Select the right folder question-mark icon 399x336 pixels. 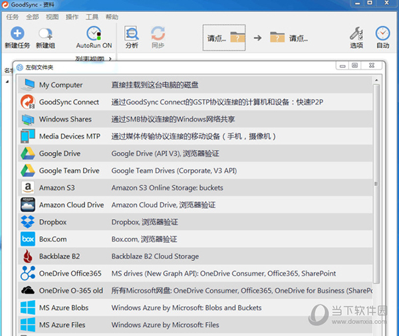(x=277, y=37)
